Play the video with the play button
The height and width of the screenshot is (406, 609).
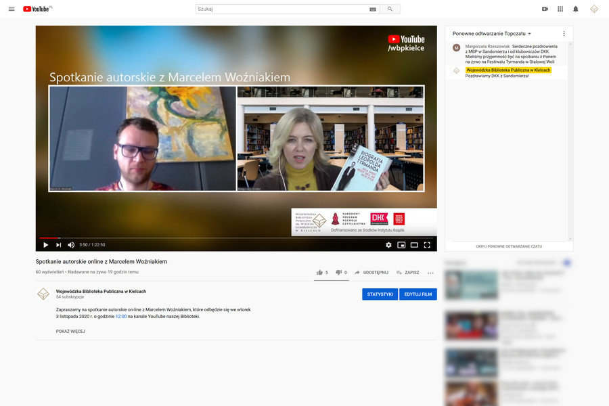click(x=45, y=245)
